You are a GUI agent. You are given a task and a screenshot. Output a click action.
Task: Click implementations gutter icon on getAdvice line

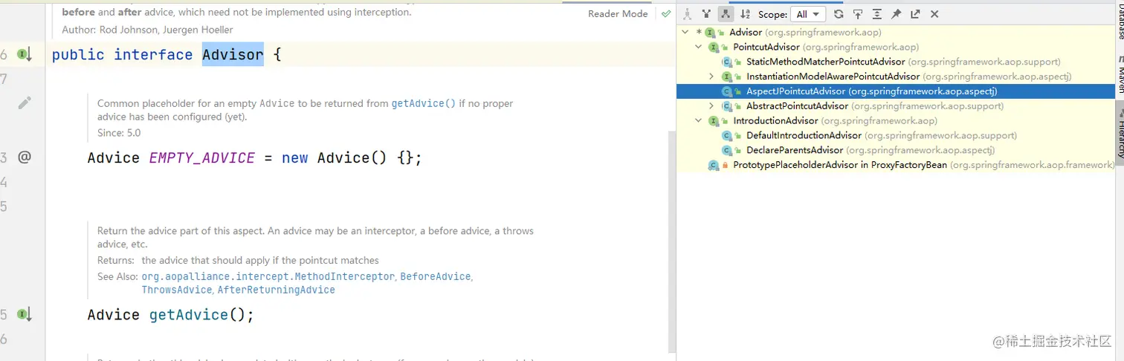click(25, 314)
